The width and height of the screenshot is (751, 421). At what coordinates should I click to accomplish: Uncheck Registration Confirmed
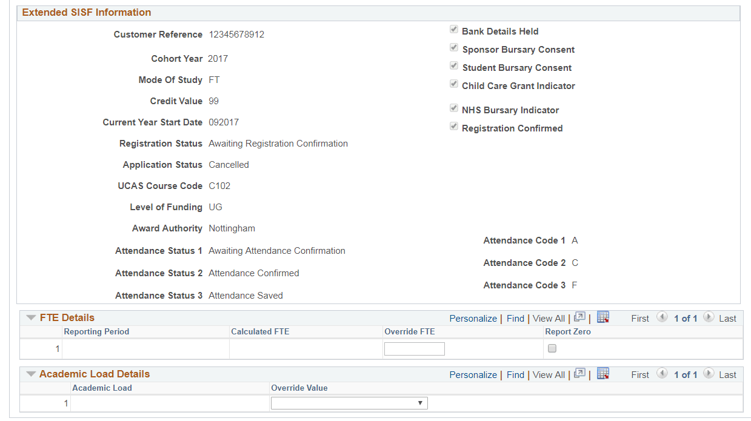point(454,125)
